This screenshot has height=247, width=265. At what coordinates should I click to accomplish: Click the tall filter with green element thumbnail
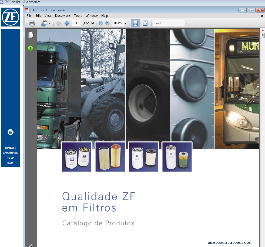click(177, 157)
